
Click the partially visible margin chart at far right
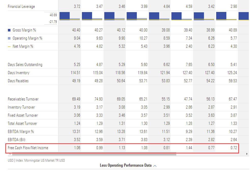244,16
